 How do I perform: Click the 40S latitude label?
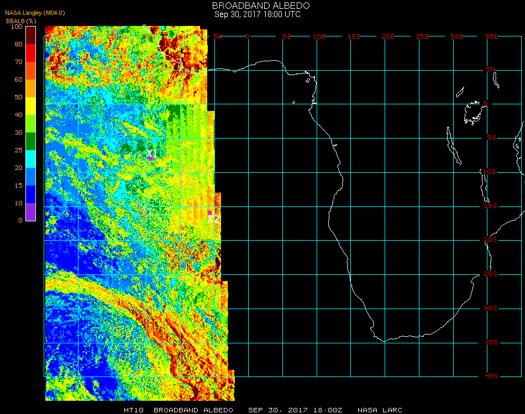[491, 376]
